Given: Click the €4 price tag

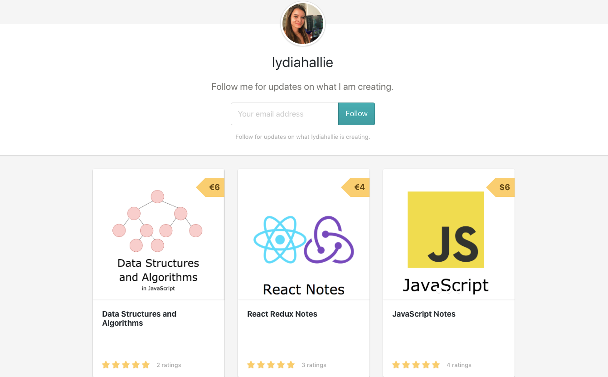Looking at the screenshot, I should click(356, 187).
